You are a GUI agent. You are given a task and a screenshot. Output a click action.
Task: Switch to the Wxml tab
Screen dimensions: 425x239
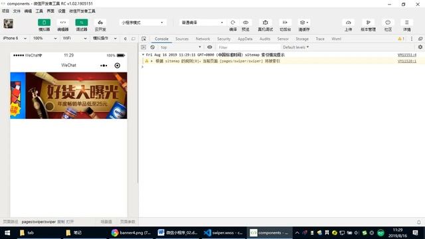coord(336,39)
